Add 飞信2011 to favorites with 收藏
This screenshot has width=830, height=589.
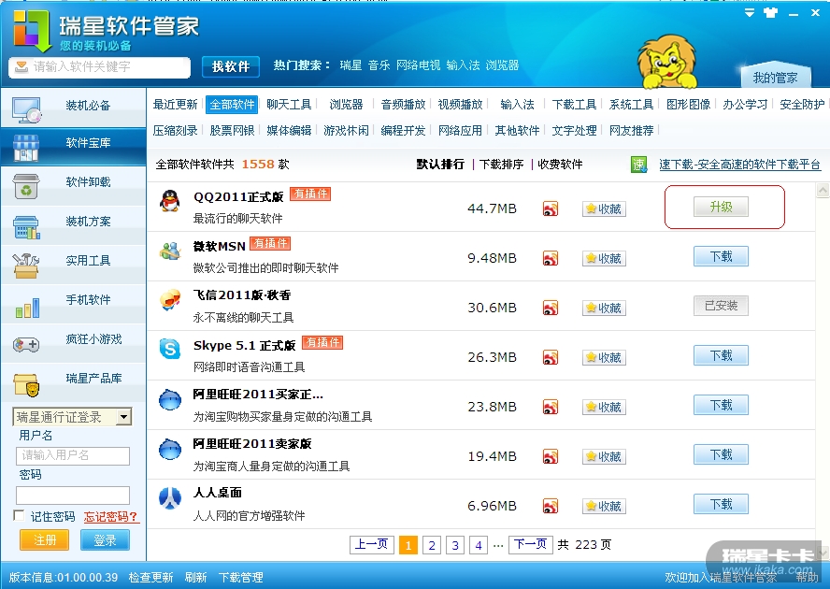click(604, 308)
